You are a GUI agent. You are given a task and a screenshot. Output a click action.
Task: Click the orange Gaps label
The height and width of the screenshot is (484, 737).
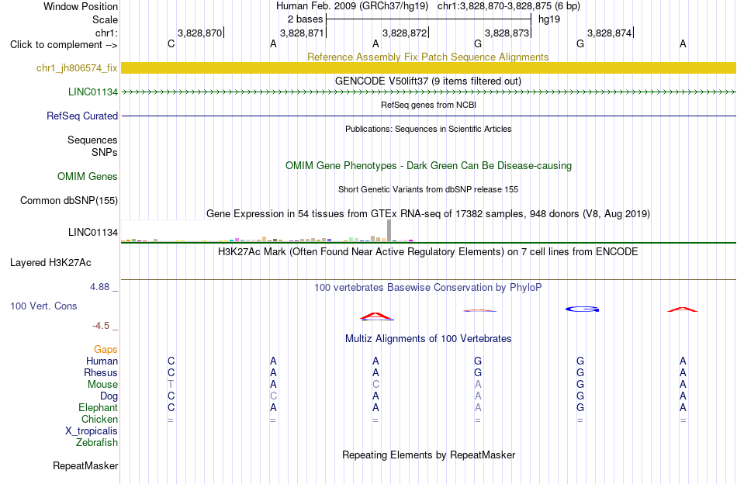pos(106,349)
